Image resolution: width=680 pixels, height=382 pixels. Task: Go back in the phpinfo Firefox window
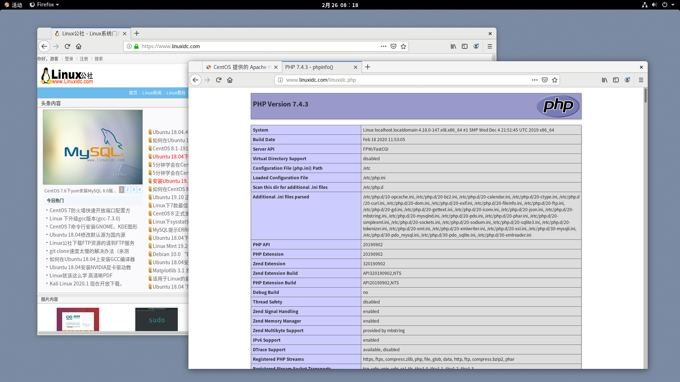pos(195,80)
